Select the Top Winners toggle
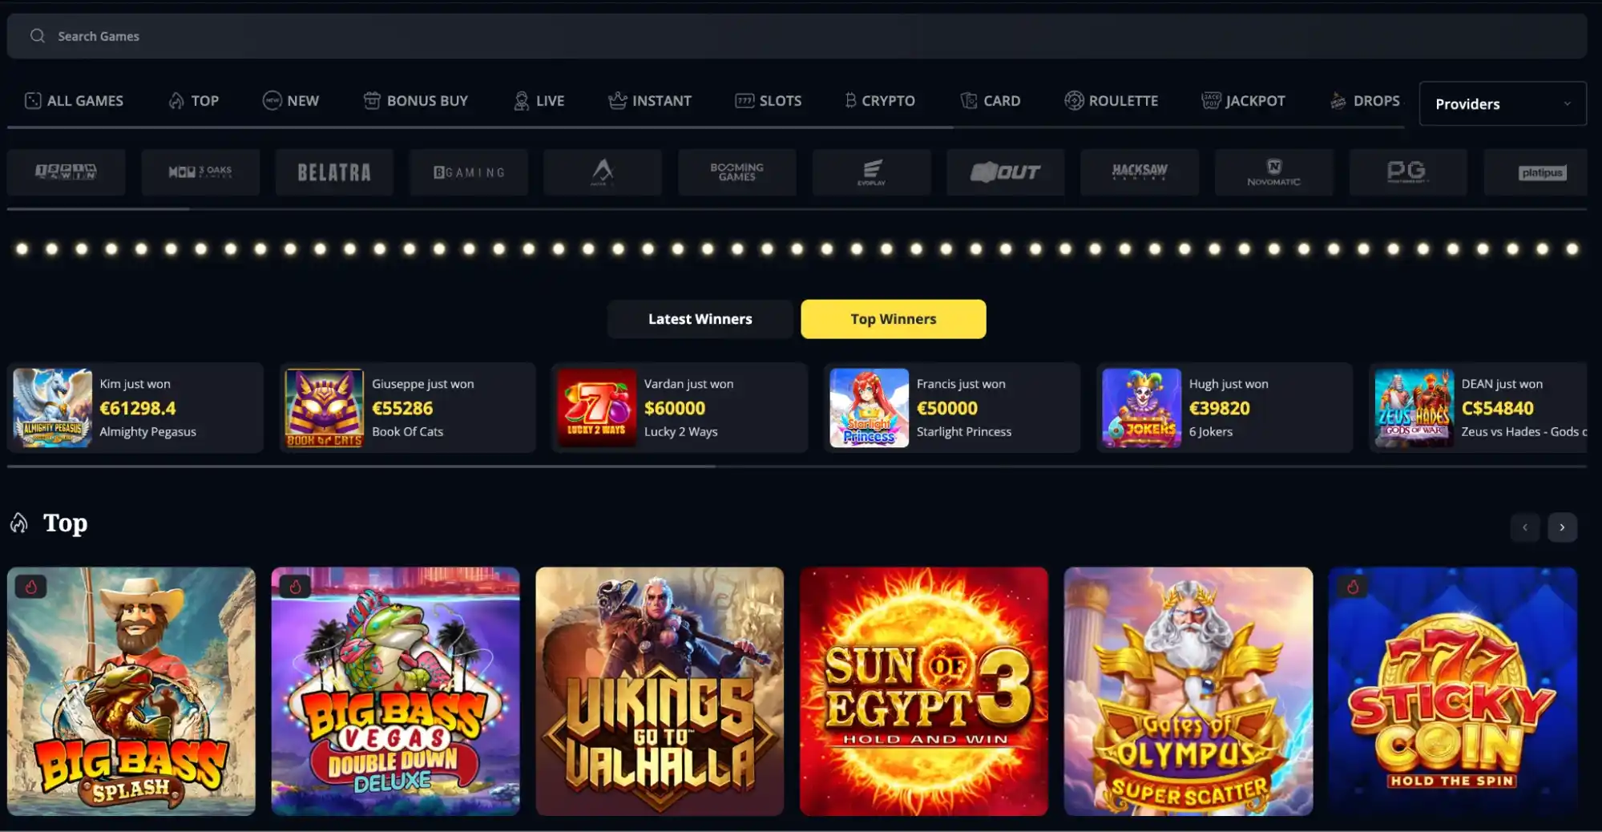 tap(893, 319)
